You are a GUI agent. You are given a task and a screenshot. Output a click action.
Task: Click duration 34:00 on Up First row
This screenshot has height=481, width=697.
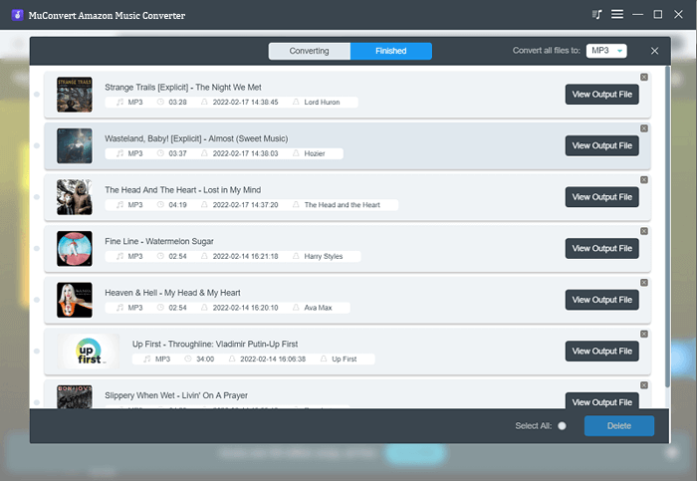pos(205,360)
